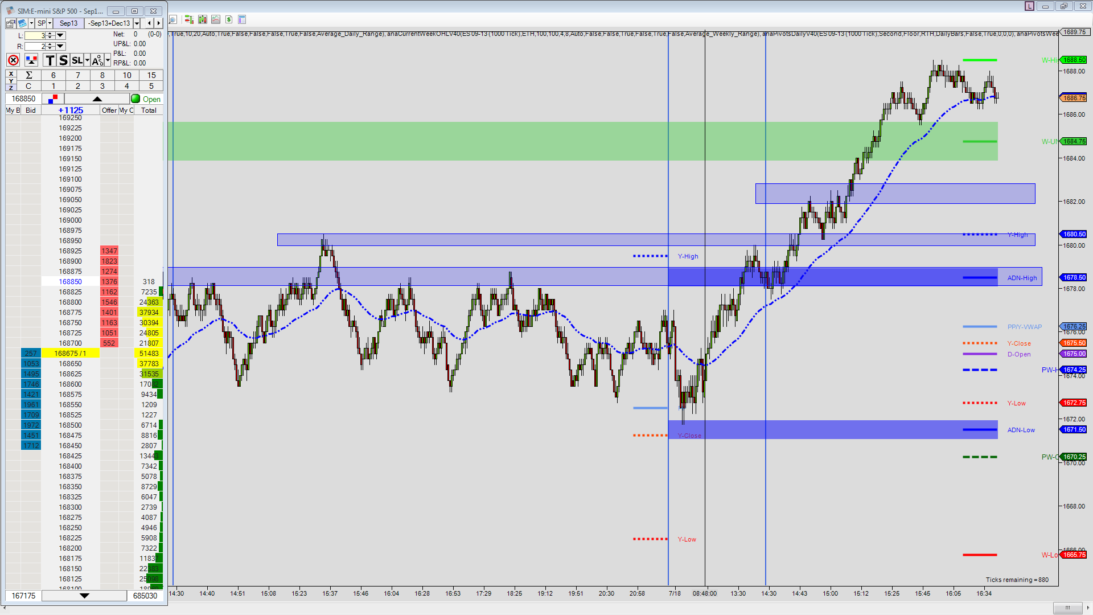Viewport: 1093px width, 615px height.
Task: Open the DOM properties icon
Action: point(11,23)
